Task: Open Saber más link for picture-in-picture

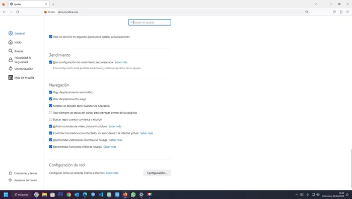Action: pos(115,126)
